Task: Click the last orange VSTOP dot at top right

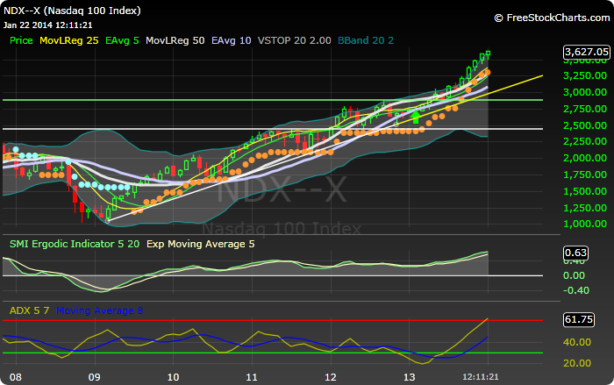Action: [488, 73]
